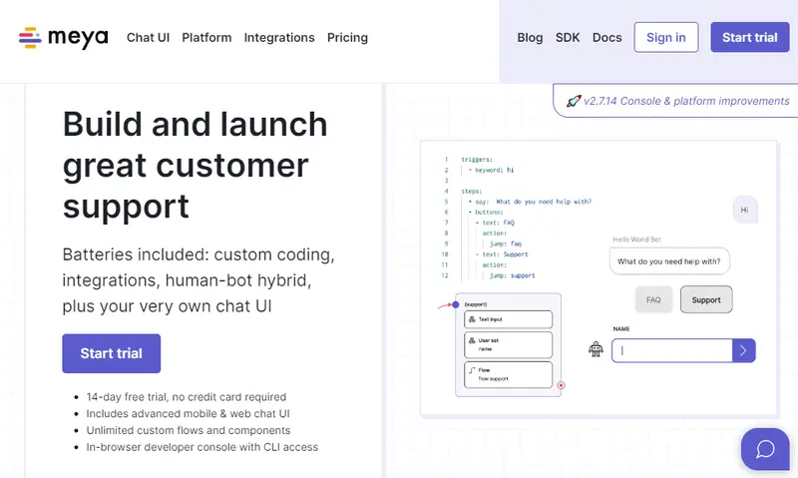Select the User set node
The width and height of the screenshot is (798, 478).
click(x=508, y=344)
